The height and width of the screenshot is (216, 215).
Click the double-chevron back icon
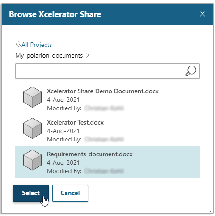tap(18, 44)
